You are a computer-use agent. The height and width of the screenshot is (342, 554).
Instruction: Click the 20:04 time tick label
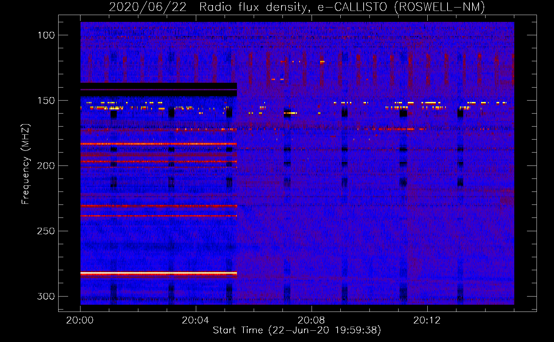tap(196, 320)
